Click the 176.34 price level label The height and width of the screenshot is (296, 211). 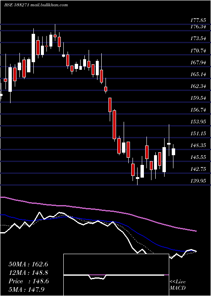tap(198, 27)
